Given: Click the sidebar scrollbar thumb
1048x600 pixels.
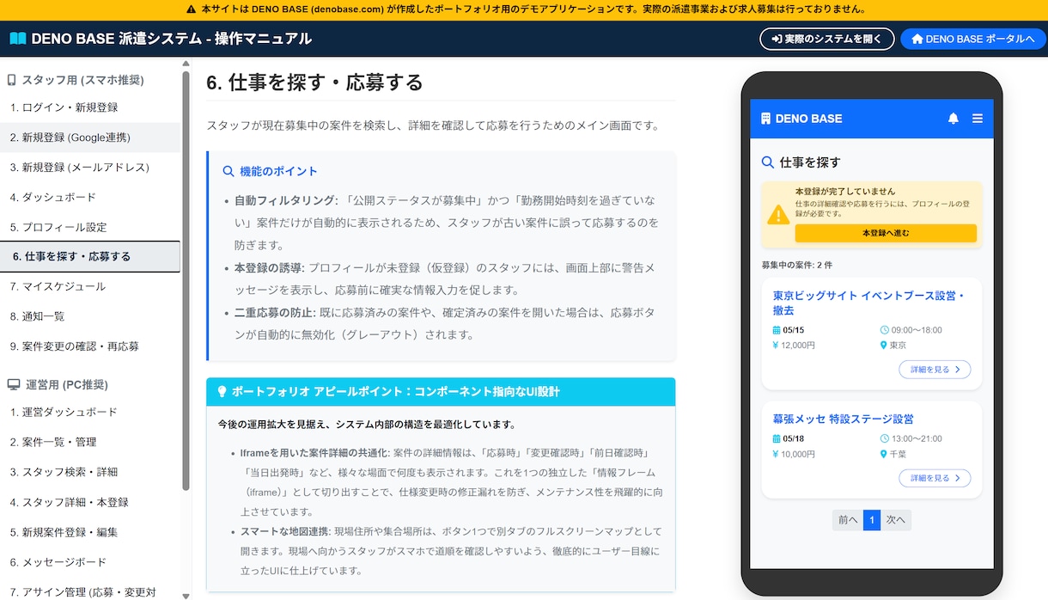Looking at the screenshot, I should [186, 280].
